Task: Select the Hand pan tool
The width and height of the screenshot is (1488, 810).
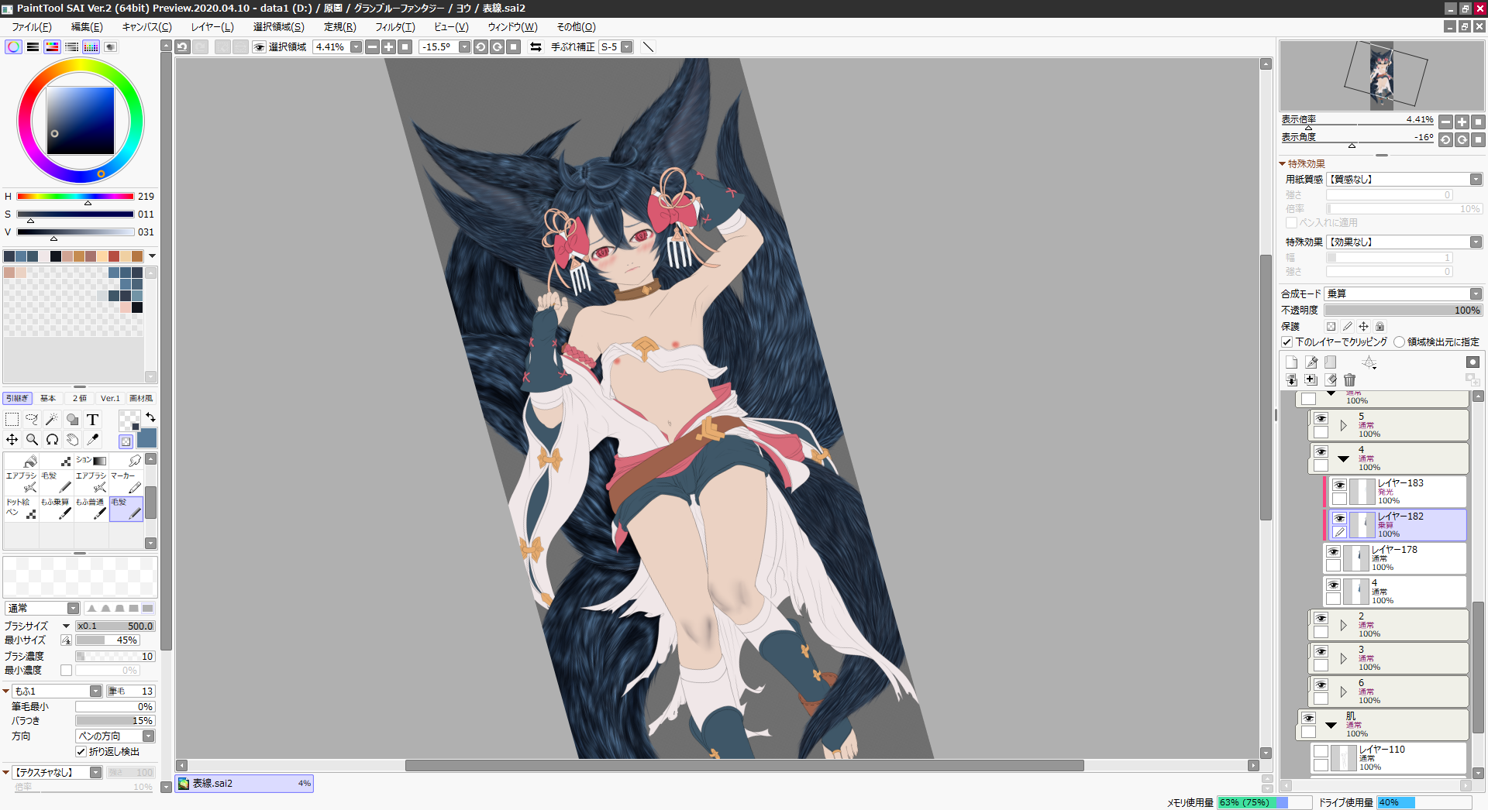Action: pyautogui.click(x=72, y=439)
